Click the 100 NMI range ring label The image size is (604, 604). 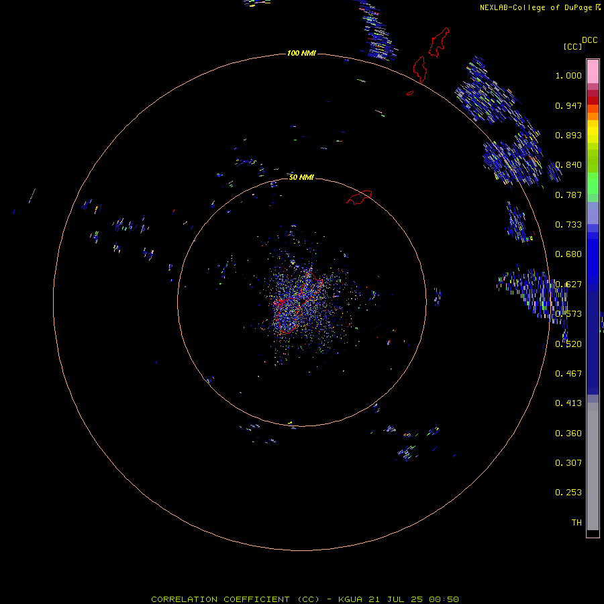point(301,53)
